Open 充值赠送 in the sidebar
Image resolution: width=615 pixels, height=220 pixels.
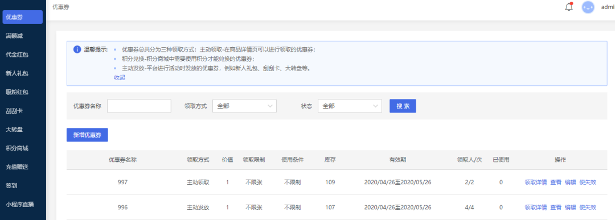point(17,167)
